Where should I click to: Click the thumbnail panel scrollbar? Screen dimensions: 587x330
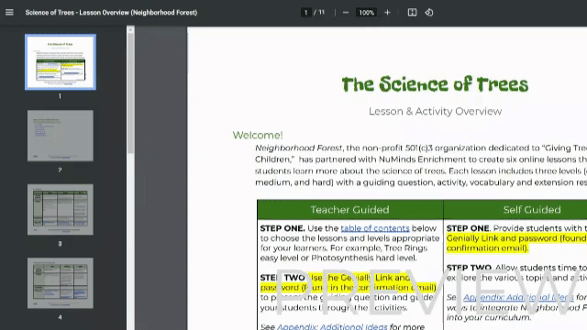(130, 93)
